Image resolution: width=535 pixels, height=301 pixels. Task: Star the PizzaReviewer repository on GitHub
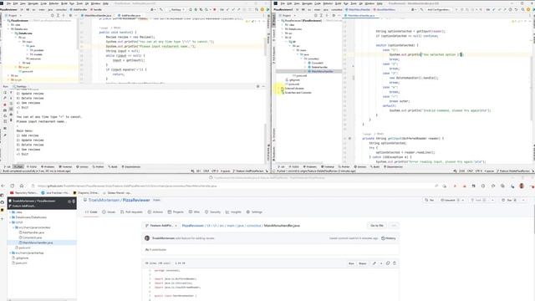(509, 200)
